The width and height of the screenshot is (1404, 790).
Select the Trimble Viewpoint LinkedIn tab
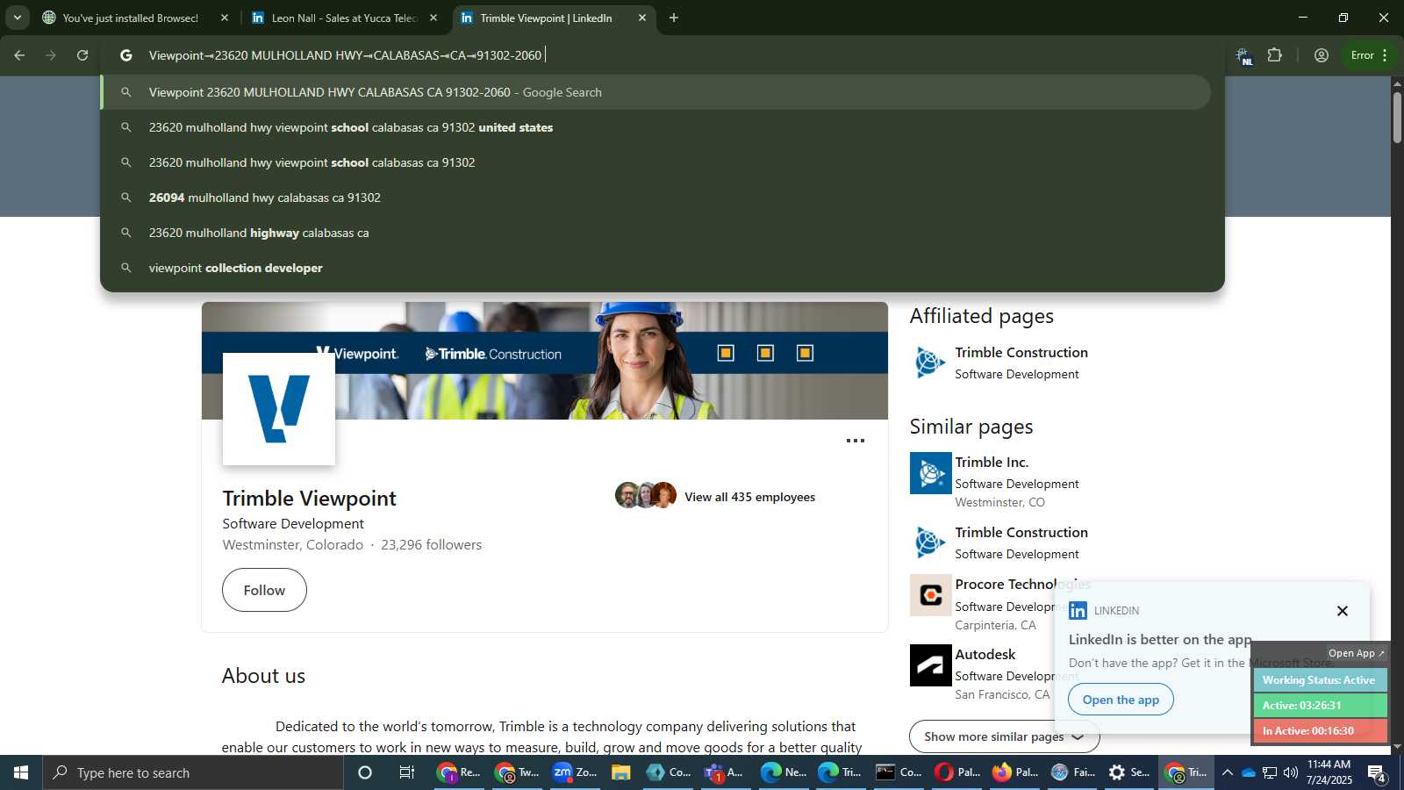tap(546, 18)
